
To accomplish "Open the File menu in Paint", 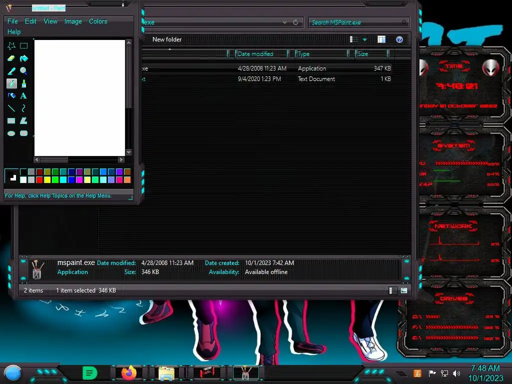I will coord(12,21).
